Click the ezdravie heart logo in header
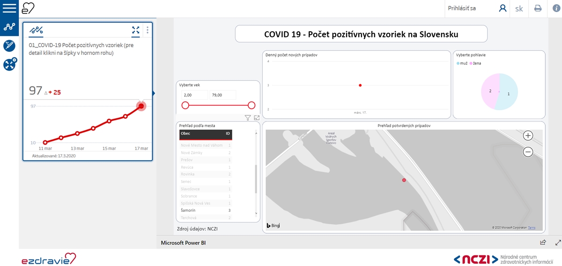Screen dimensions: 562x266 pos(29,8)
